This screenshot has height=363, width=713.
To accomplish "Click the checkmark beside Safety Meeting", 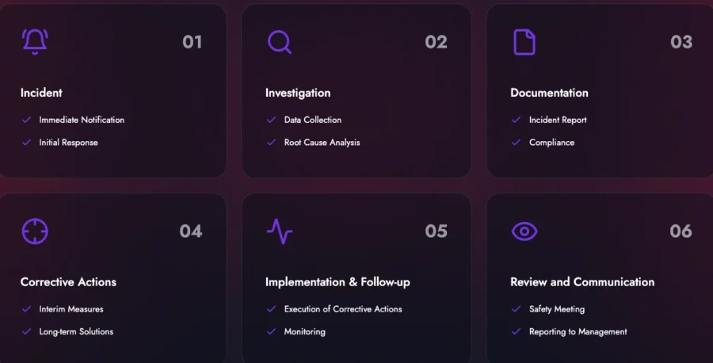I will [x=516, y=309].
